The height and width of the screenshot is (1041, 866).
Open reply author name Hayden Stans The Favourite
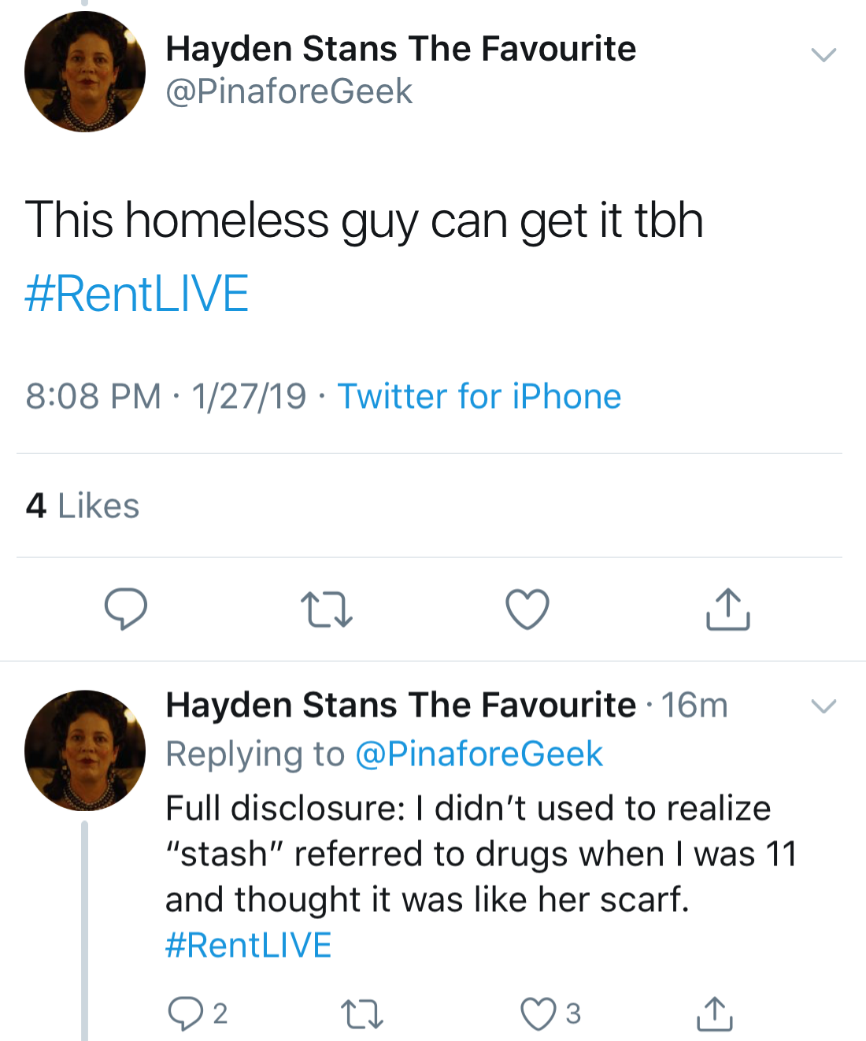point(401,705)
